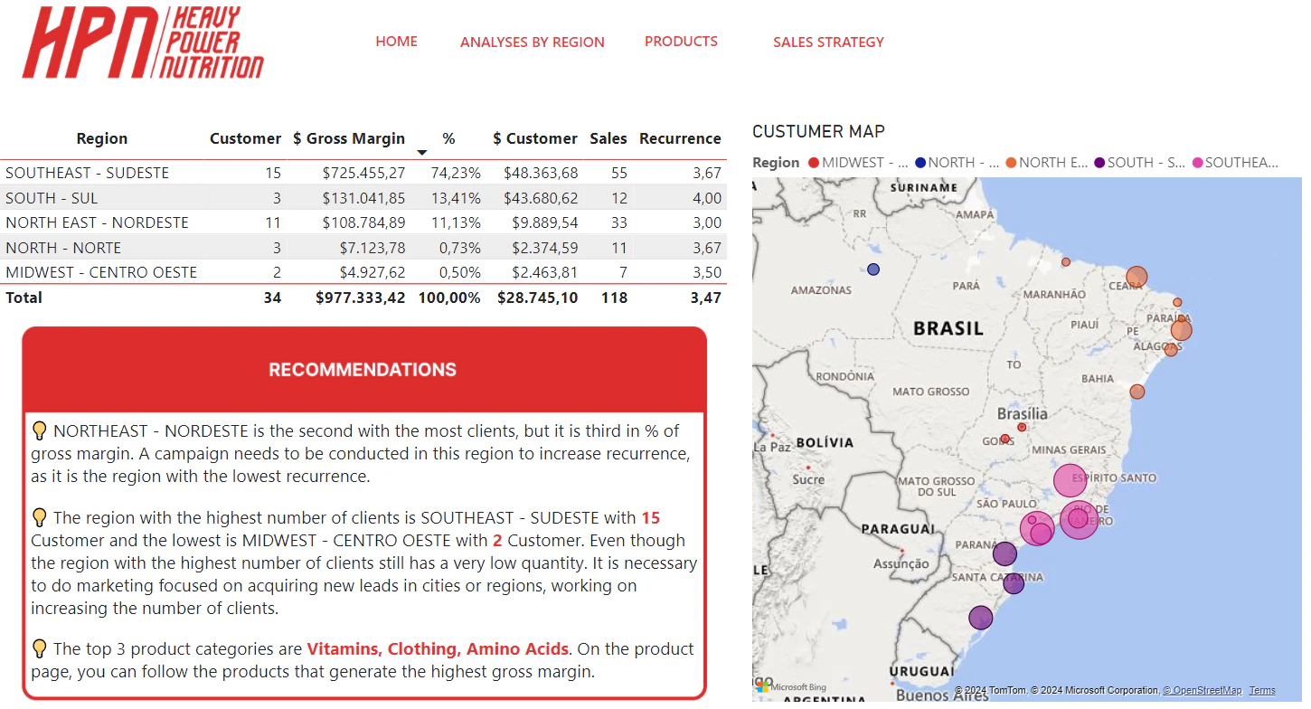Sort by Sales column header
The image size is (1311, 709).
click(x=608, y=138)
